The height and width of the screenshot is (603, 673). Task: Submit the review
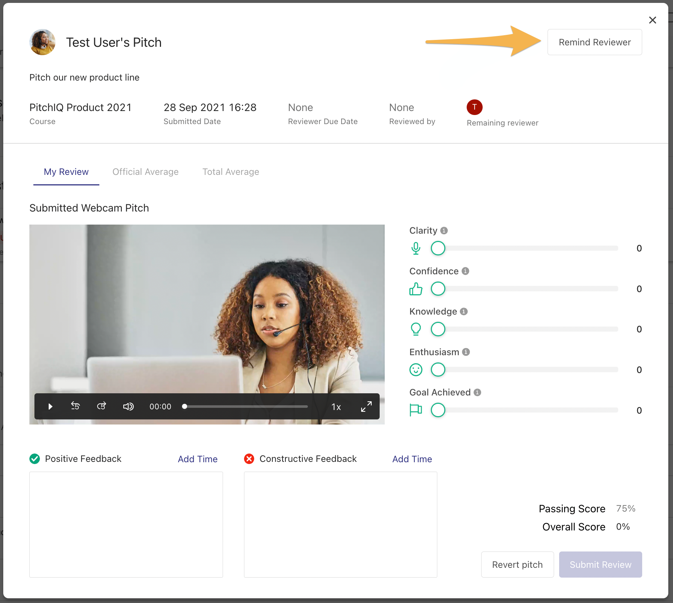pos(600,565)
